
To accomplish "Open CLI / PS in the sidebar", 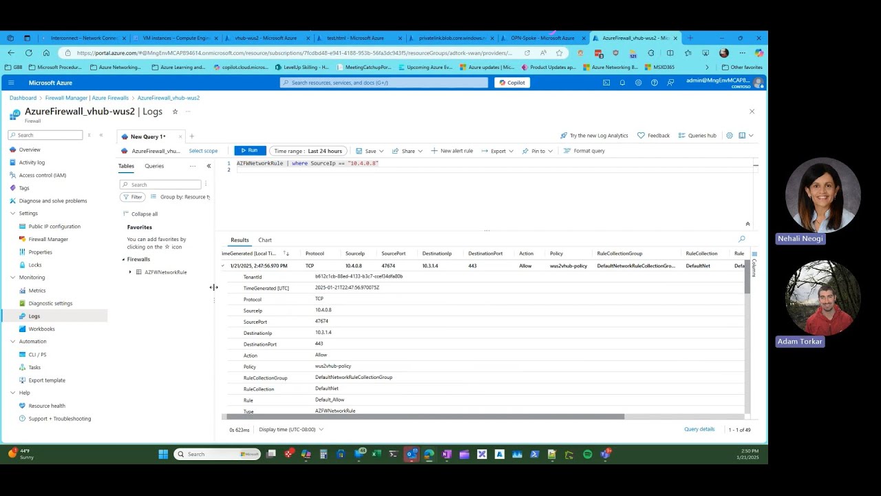I will pyautogui.click(x=37, y=355).
